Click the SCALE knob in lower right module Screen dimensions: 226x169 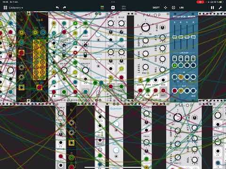click(x=218, y=142)
